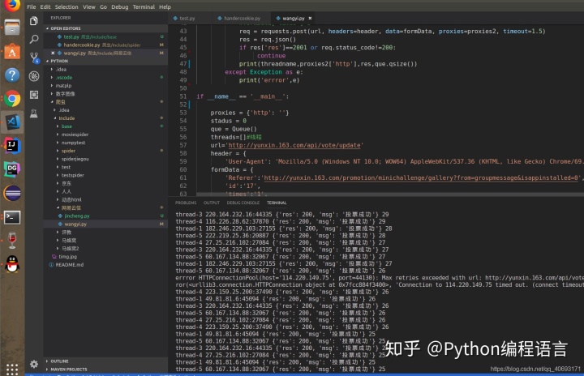584x376 pixels.
Task: Open the Selection menu
Action: tap(67, 6)
